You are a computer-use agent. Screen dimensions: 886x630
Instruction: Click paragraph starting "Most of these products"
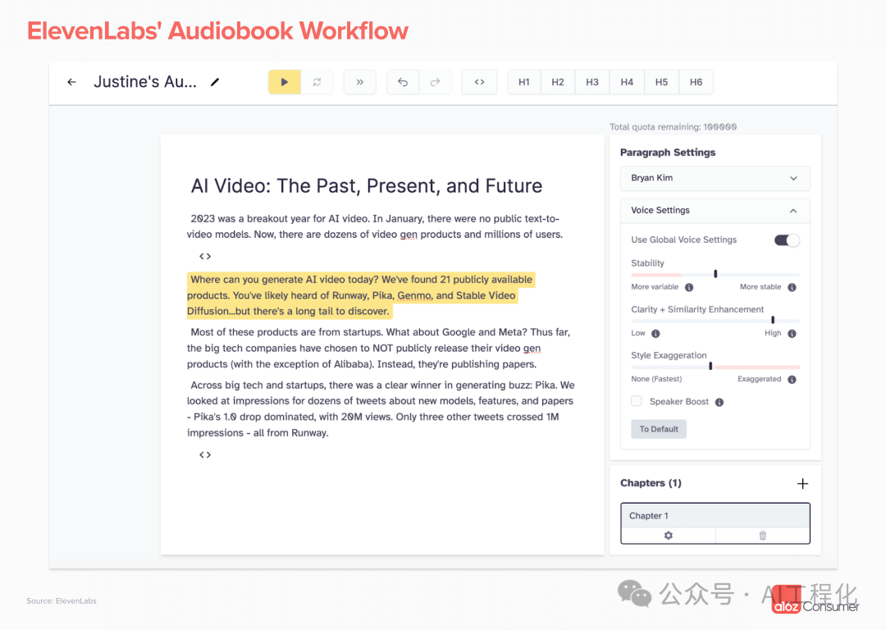click(378, 348)
